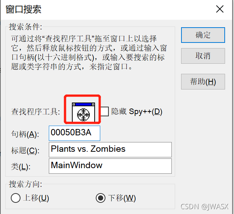Click the 类(L) label
The width and height of the screenshot is (234, 214).
(21, 167)
